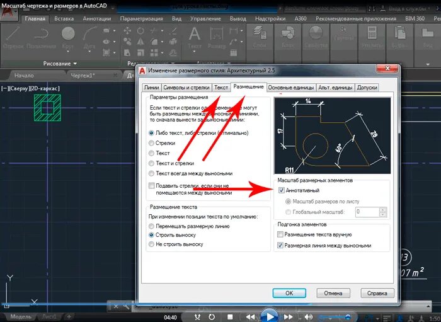Click the 'Справка' help button
Viewport: 441px width, 322px height.
[x=377, y=293]
